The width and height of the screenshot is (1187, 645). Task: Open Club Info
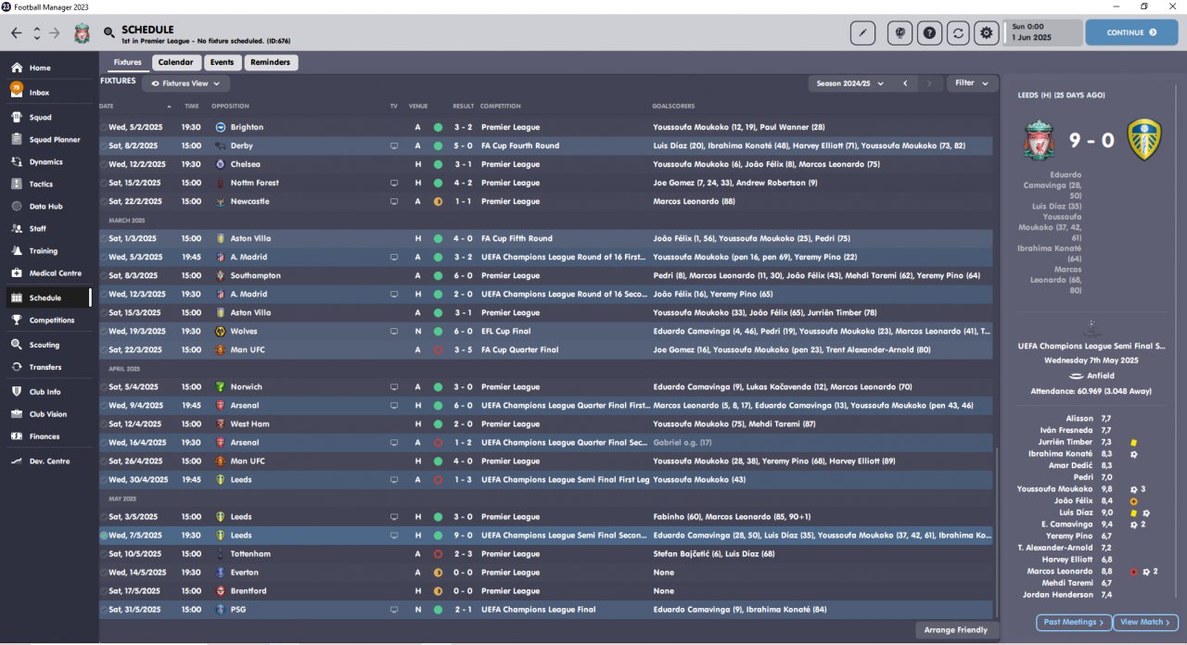coord(46,392)
